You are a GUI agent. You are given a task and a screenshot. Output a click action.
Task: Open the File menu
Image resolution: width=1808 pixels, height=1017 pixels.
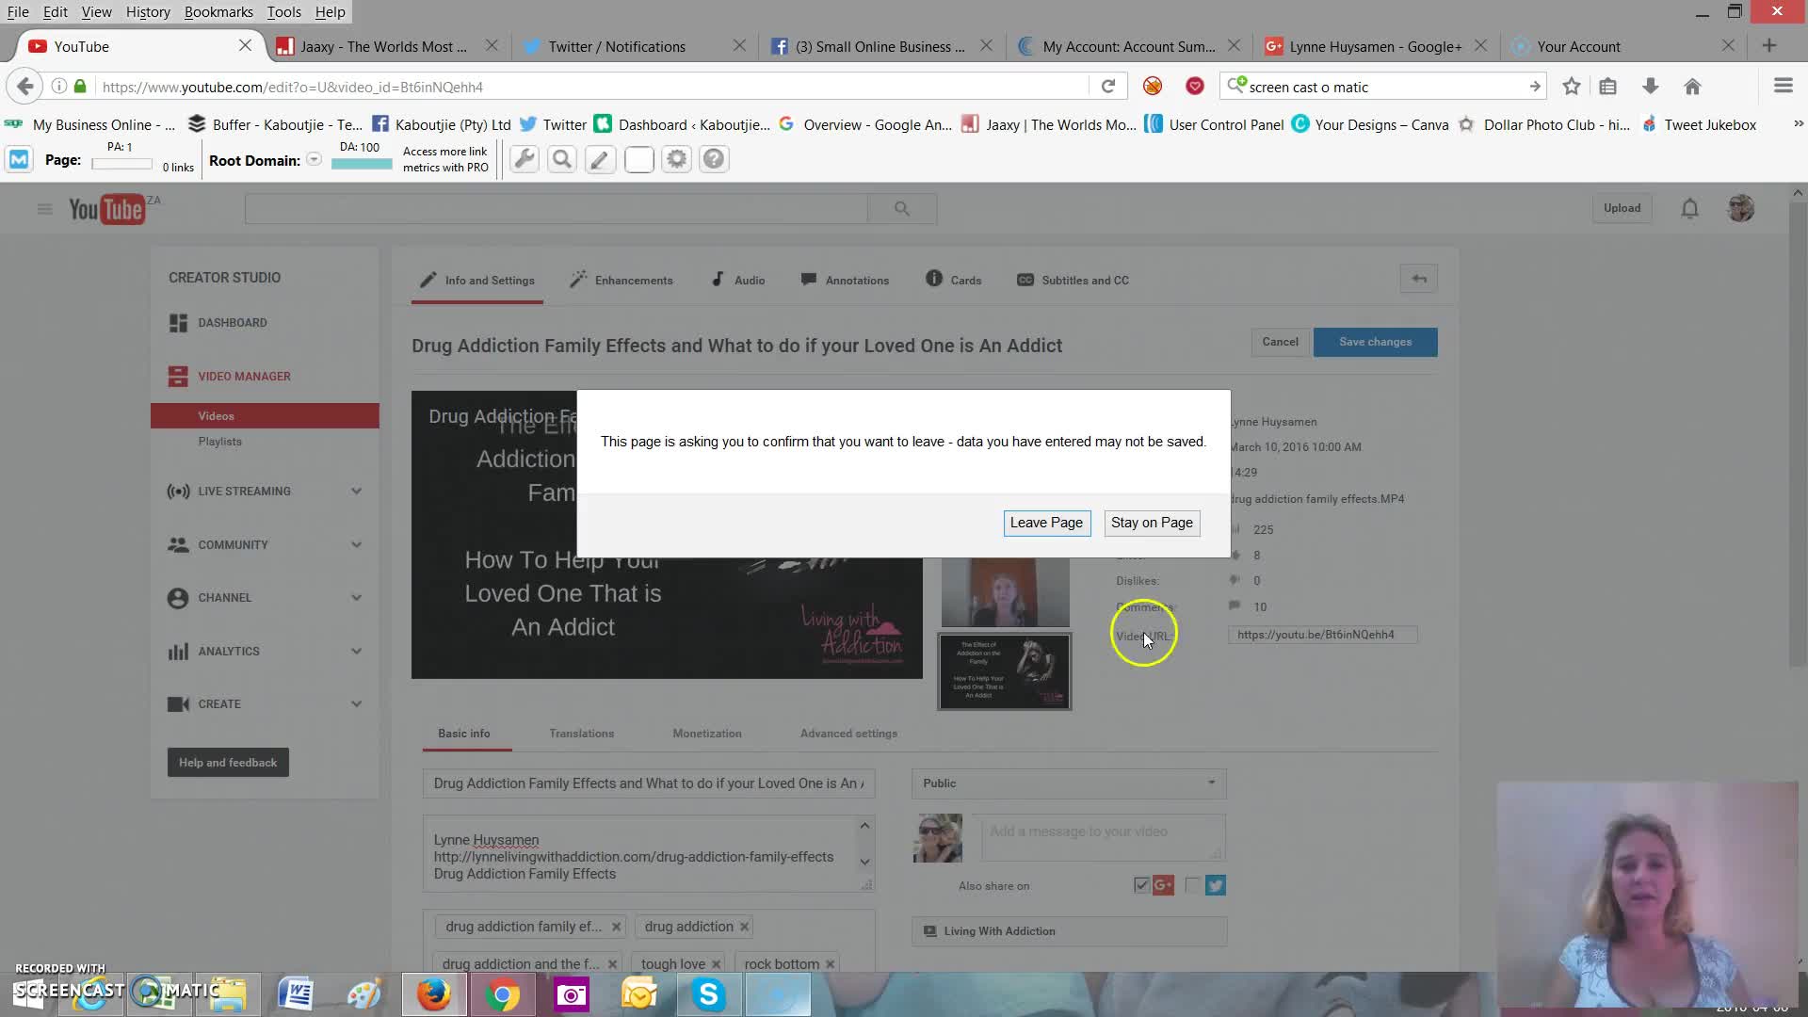click(x=18, y=11)
